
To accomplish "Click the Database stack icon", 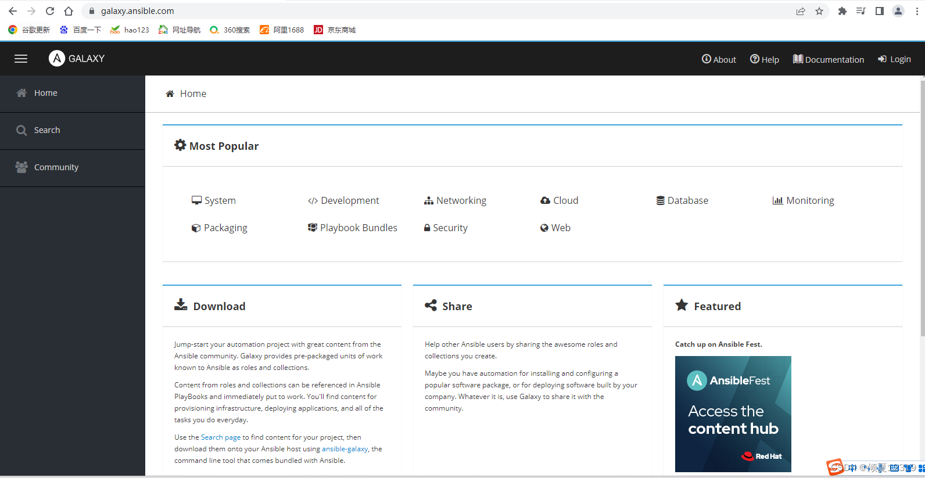I will [661, 200].
